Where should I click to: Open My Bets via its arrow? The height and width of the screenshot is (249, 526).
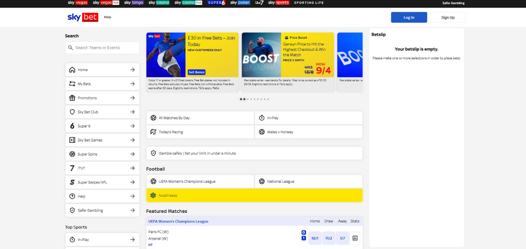132,84
